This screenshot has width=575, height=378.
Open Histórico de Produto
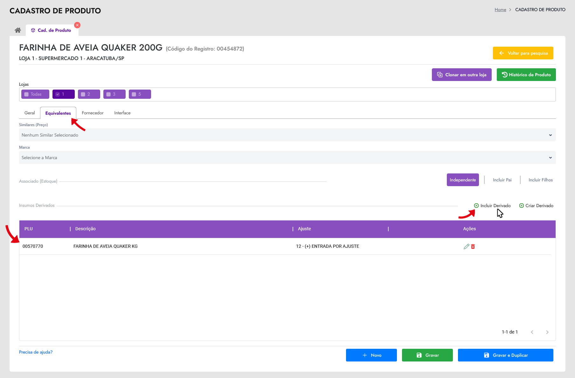(526, 75)
